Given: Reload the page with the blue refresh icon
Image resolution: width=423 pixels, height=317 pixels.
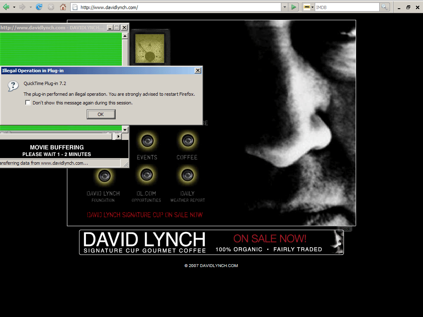Looking at the screenshot, I should point(39,7).
